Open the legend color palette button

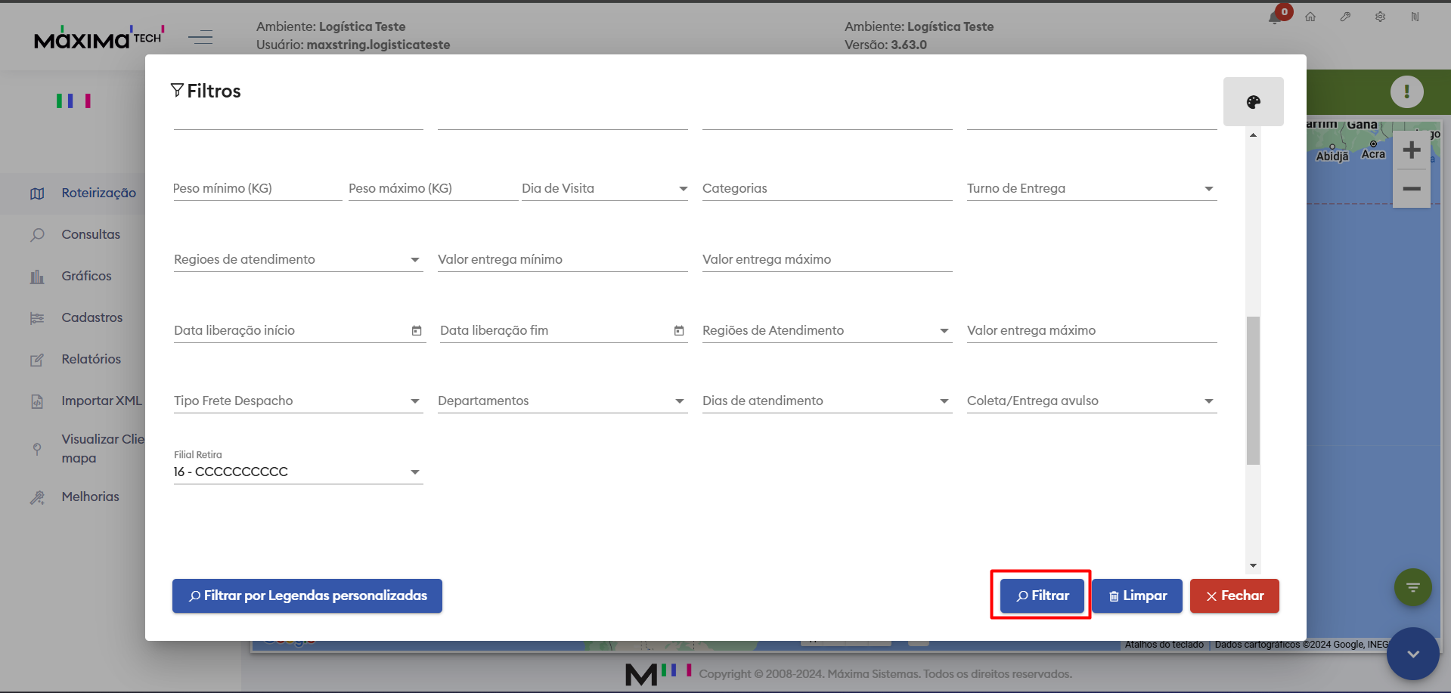1253,102
